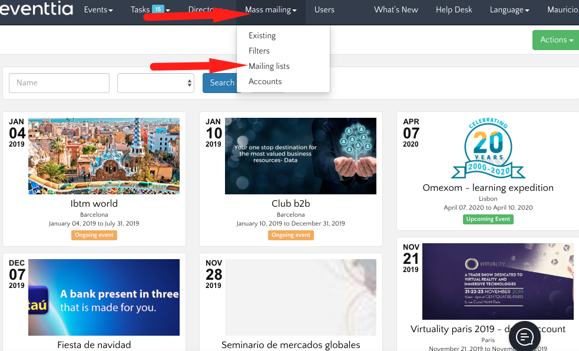Viewport: 579px width, 351px height.
Task: Choose Existing in Mass mailing menu
Action: coord(262,35)
